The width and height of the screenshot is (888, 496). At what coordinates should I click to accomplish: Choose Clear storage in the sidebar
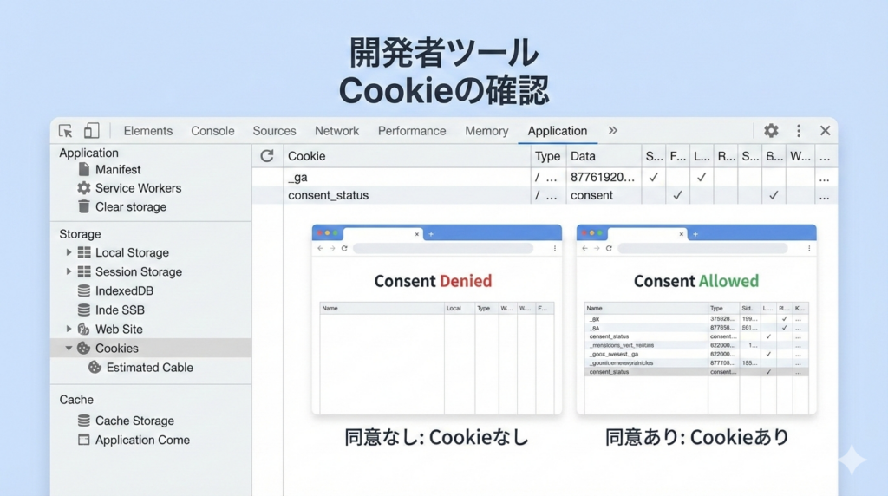(131, 206)
